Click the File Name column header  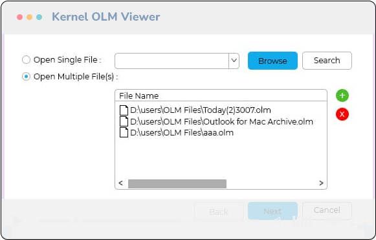(x=221, y=95)
